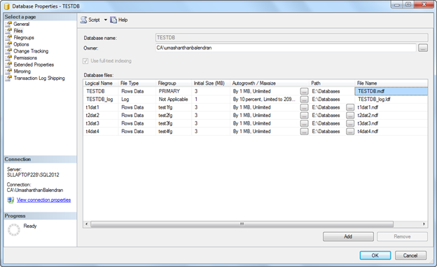Open the Change Tracking page
This screenshot has width=437, height=267.
point(31,51)
